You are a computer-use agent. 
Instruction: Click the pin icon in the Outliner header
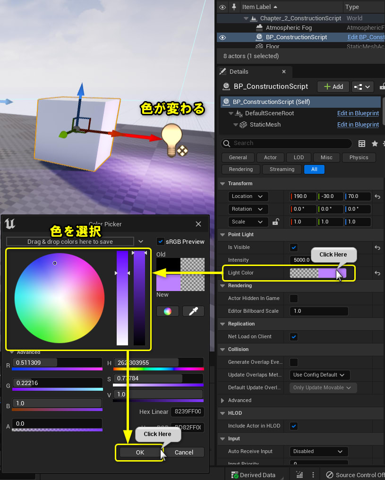[234, 7]
